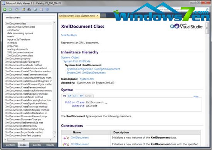Click the Stop/Refresh toolbar icon
The image size is (212, 150).
click(x=17, y=10)
